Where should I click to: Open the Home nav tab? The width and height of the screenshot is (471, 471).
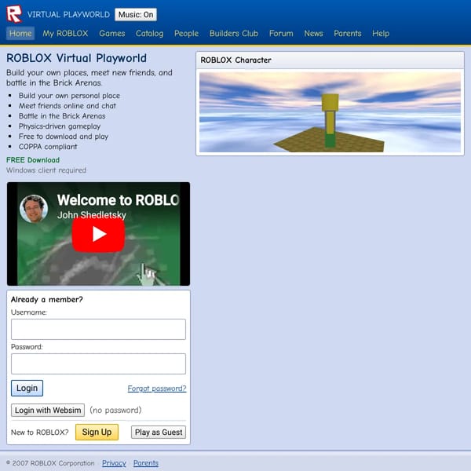click(20, 33)
